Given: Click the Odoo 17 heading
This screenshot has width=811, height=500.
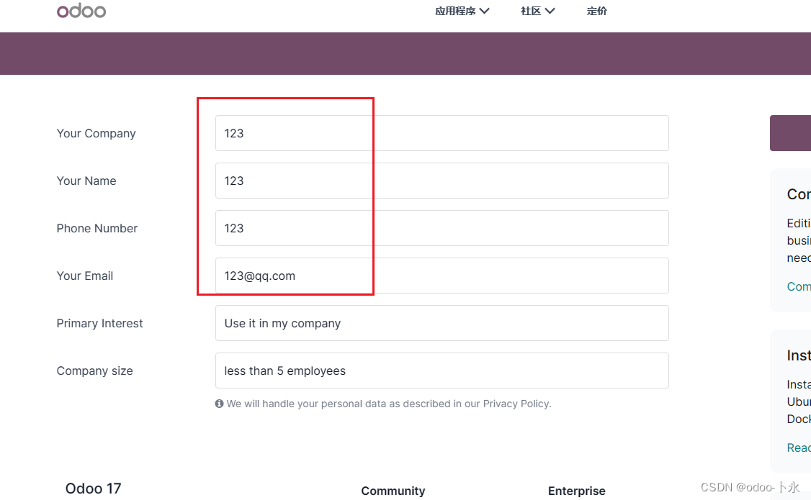Looking at the screenshot, I should pos(93,488).
